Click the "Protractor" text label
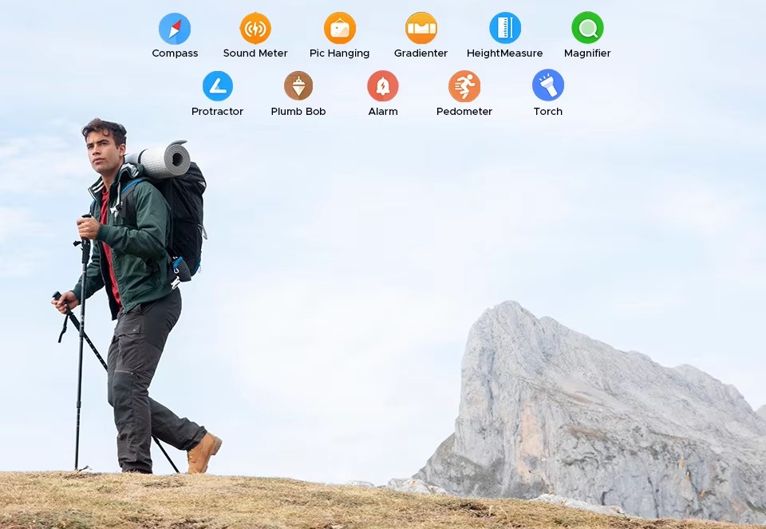The image size is (766, 529). click(x=217, y=112)
